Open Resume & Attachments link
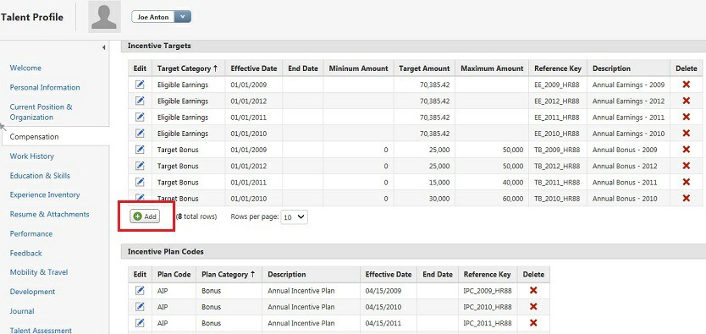The image size is (706, 334). [x=50, y=214]
